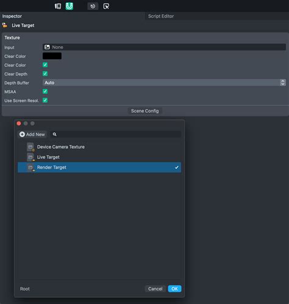Switch to the Inspector tab
289x304 pixels.
12,16
